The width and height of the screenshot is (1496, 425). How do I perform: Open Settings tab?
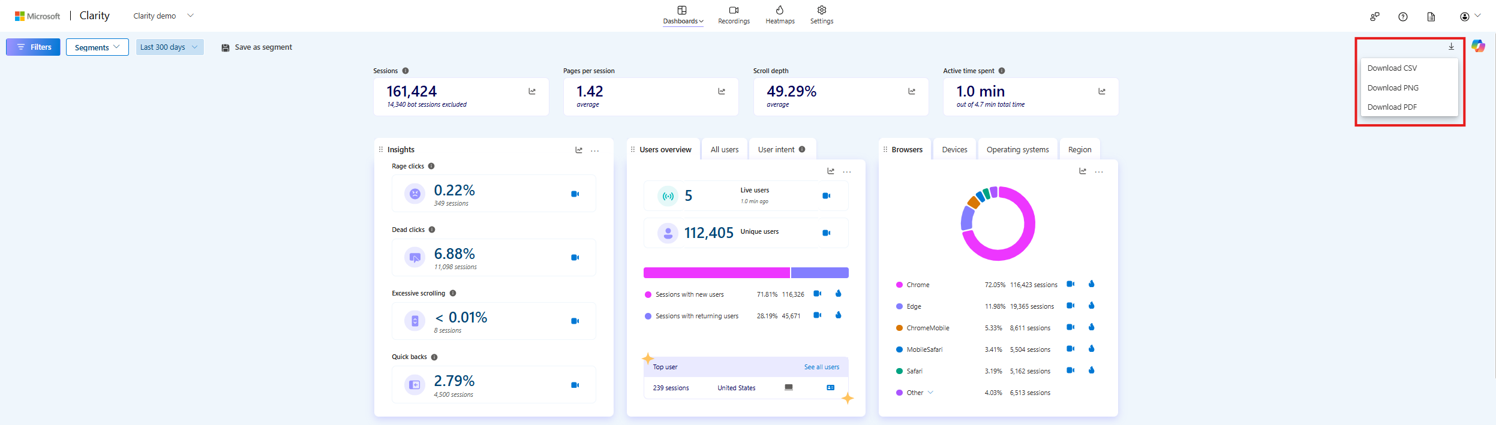tap(822, 16)
